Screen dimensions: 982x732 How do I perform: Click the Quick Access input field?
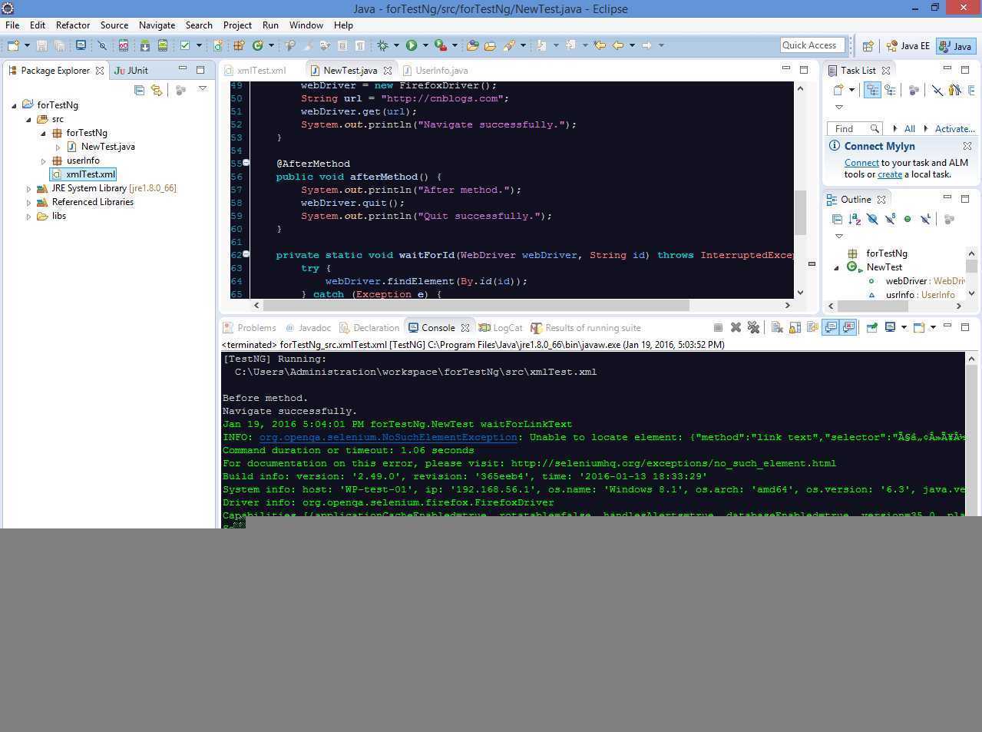tap(812, 45)
